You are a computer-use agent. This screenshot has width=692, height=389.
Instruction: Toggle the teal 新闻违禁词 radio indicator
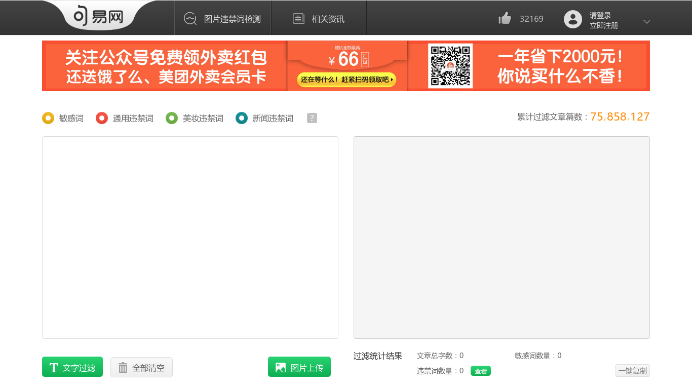pyautogui.click(x=242, y=118)
